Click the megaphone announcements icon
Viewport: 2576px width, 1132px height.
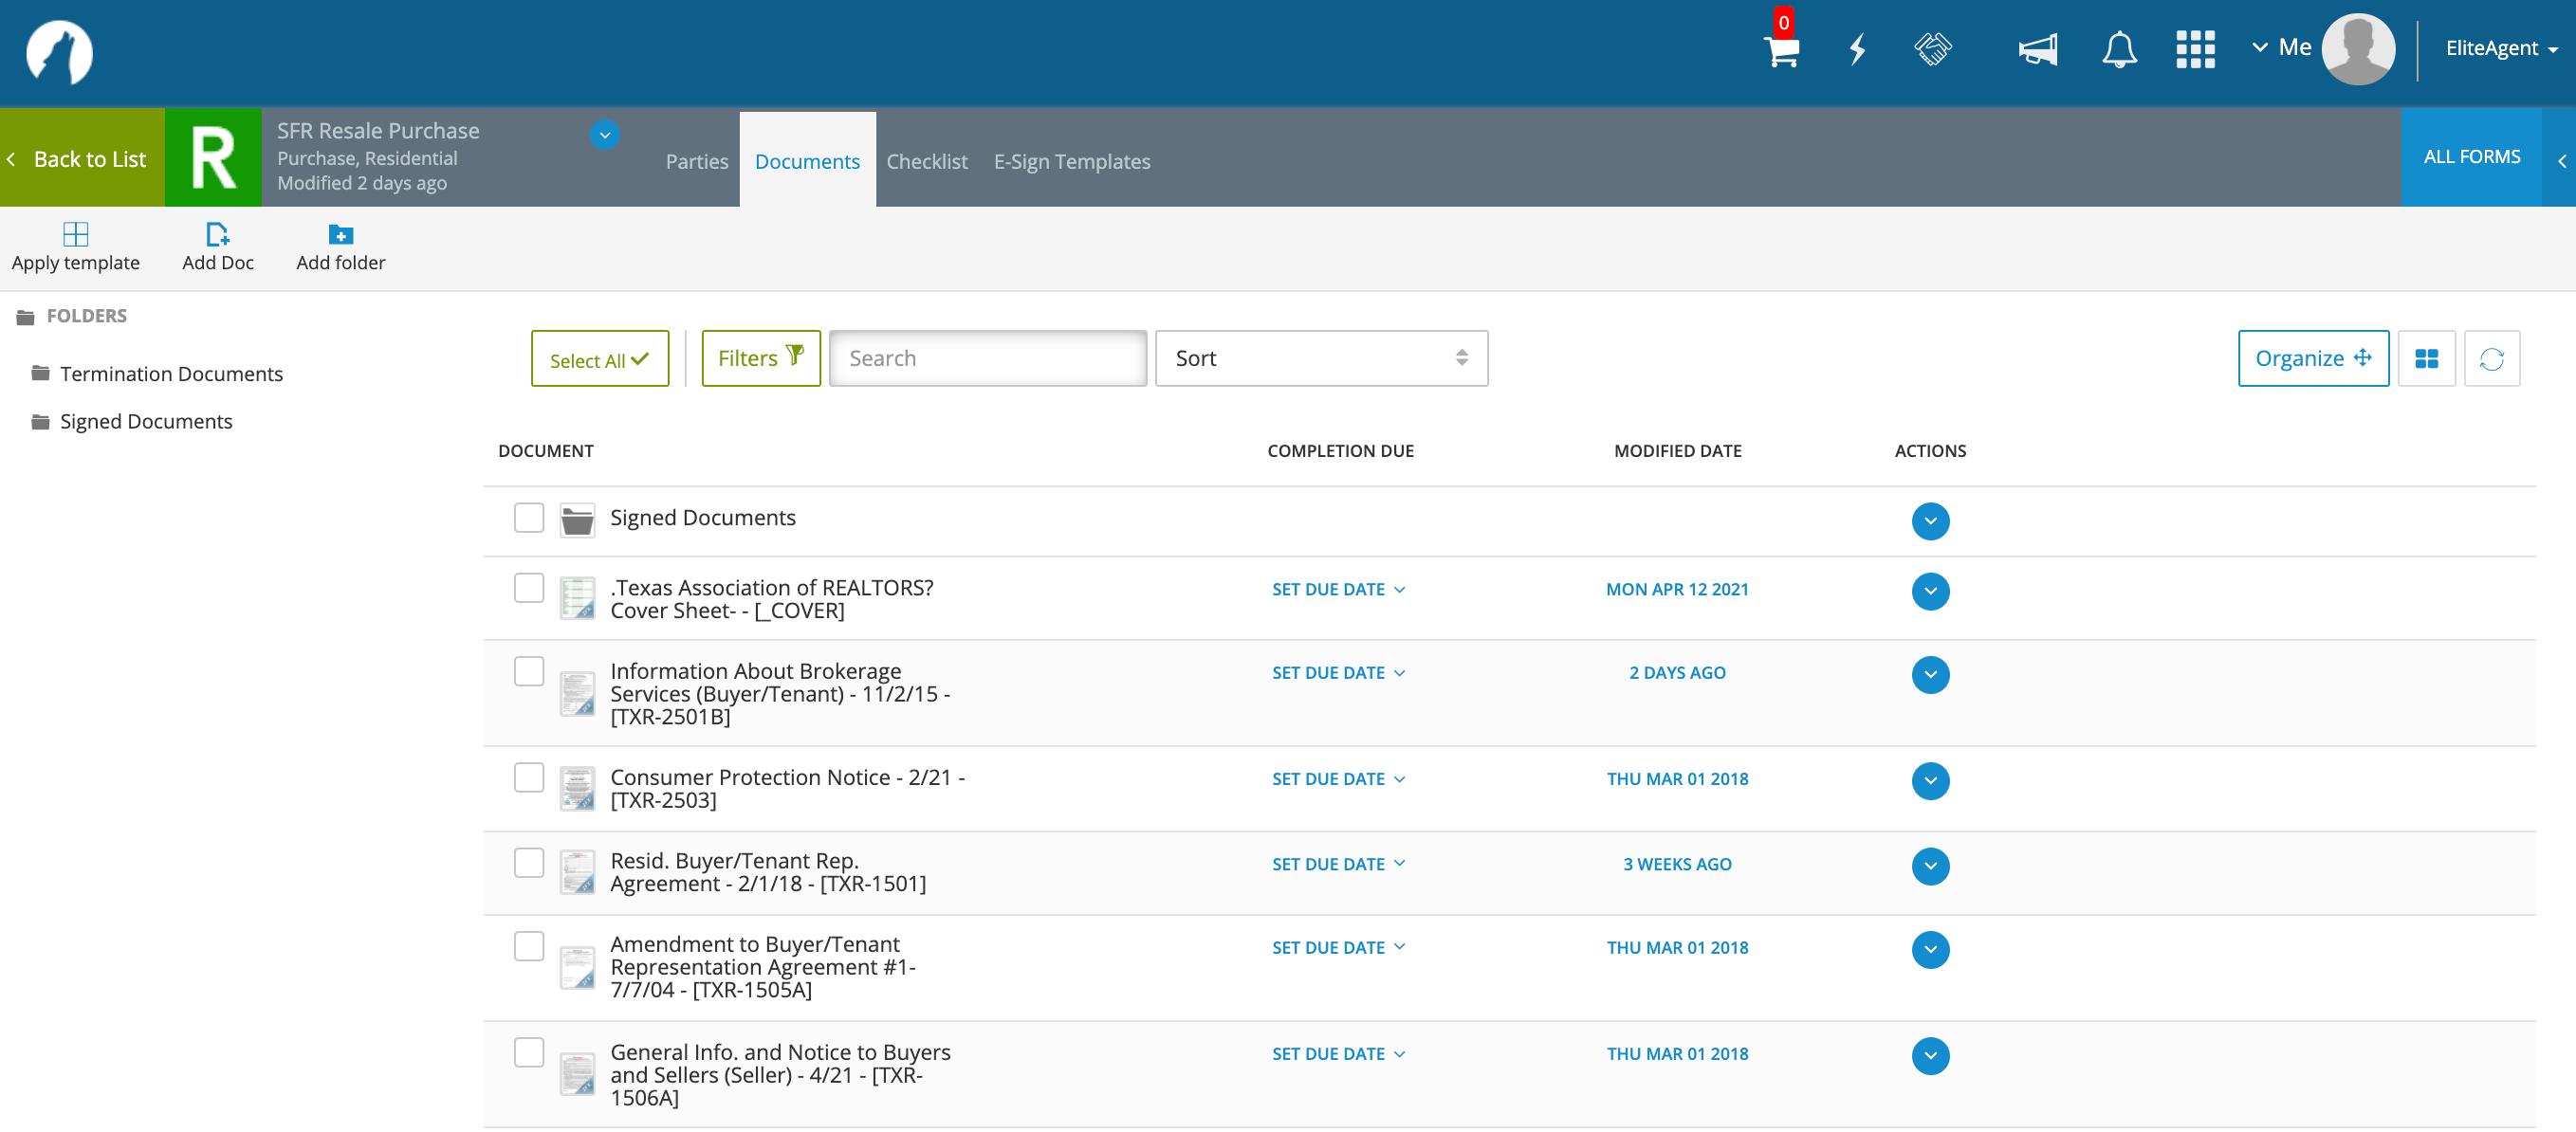click(2037, 49)
